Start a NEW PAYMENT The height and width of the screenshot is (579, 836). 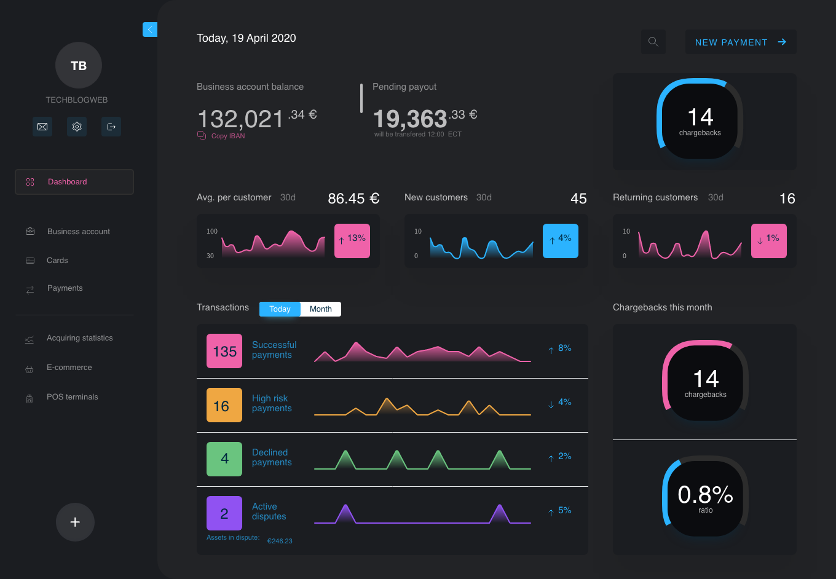pyautogui.click(x=740, y=42)
